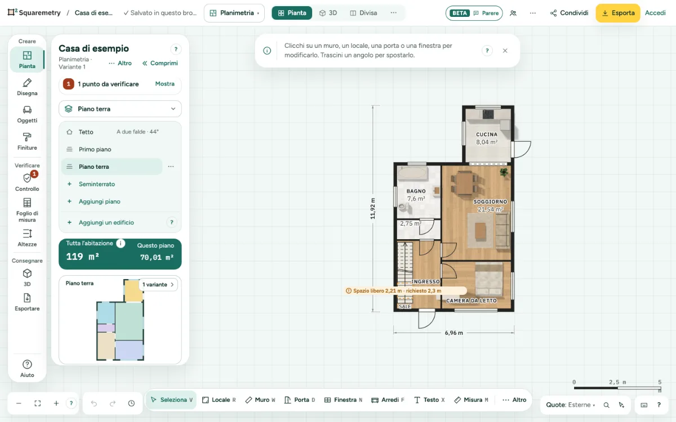
Task: Click the Mostra link beside verification point
Action: (x=165, y=84)
